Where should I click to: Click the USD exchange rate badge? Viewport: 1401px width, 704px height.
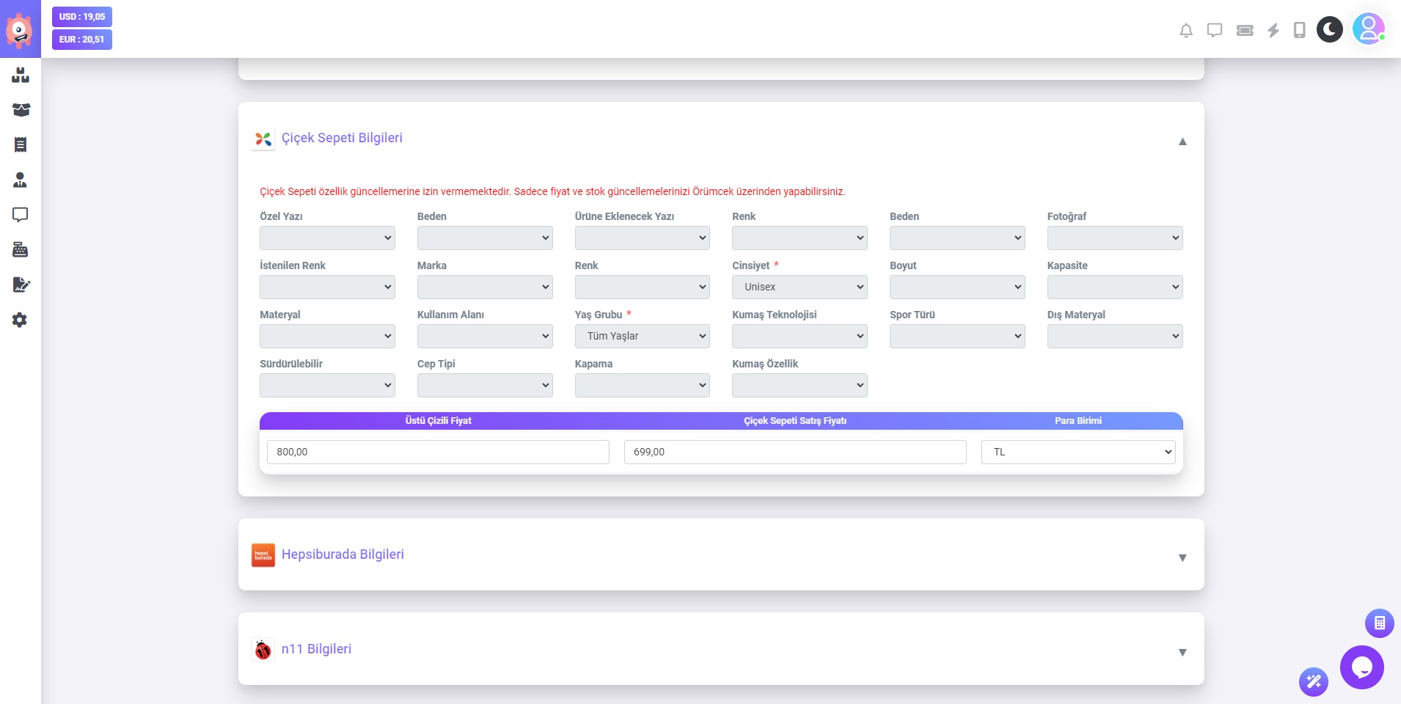point(82,17)
